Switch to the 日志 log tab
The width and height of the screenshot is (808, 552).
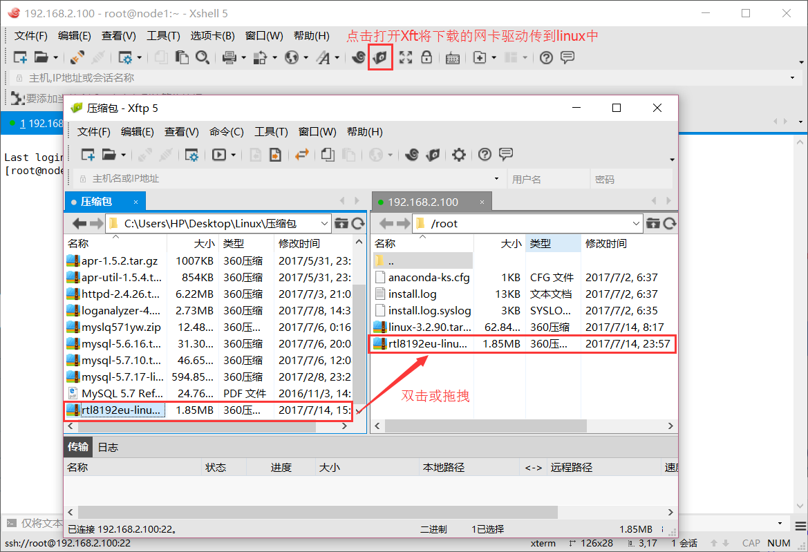108,447
